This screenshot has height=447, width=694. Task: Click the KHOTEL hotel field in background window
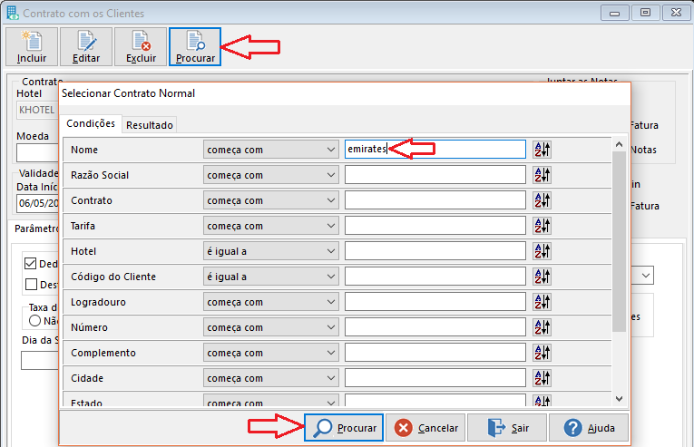click(x=37, y=110)
